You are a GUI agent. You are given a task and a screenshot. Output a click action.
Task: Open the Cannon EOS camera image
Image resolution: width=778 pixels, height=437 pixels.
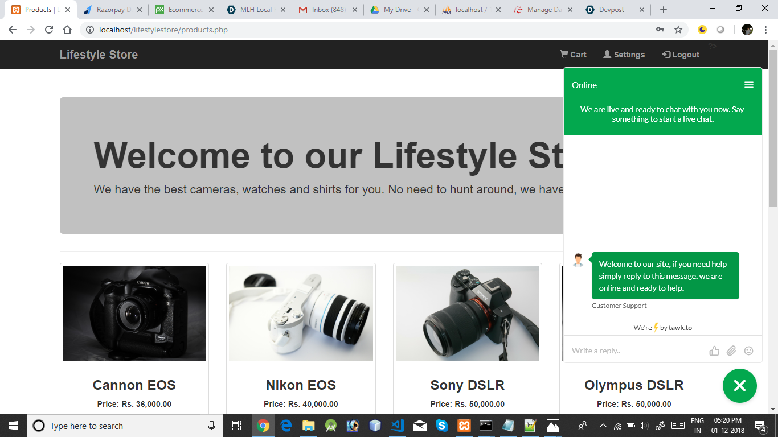tap(134, 314)
